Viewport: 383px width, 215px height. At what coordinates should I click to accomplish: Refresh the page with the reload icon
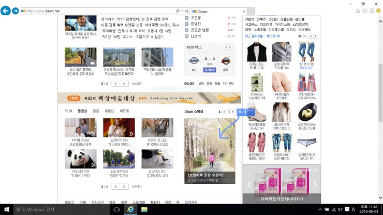pyautogui.click(x=187, y=11)
